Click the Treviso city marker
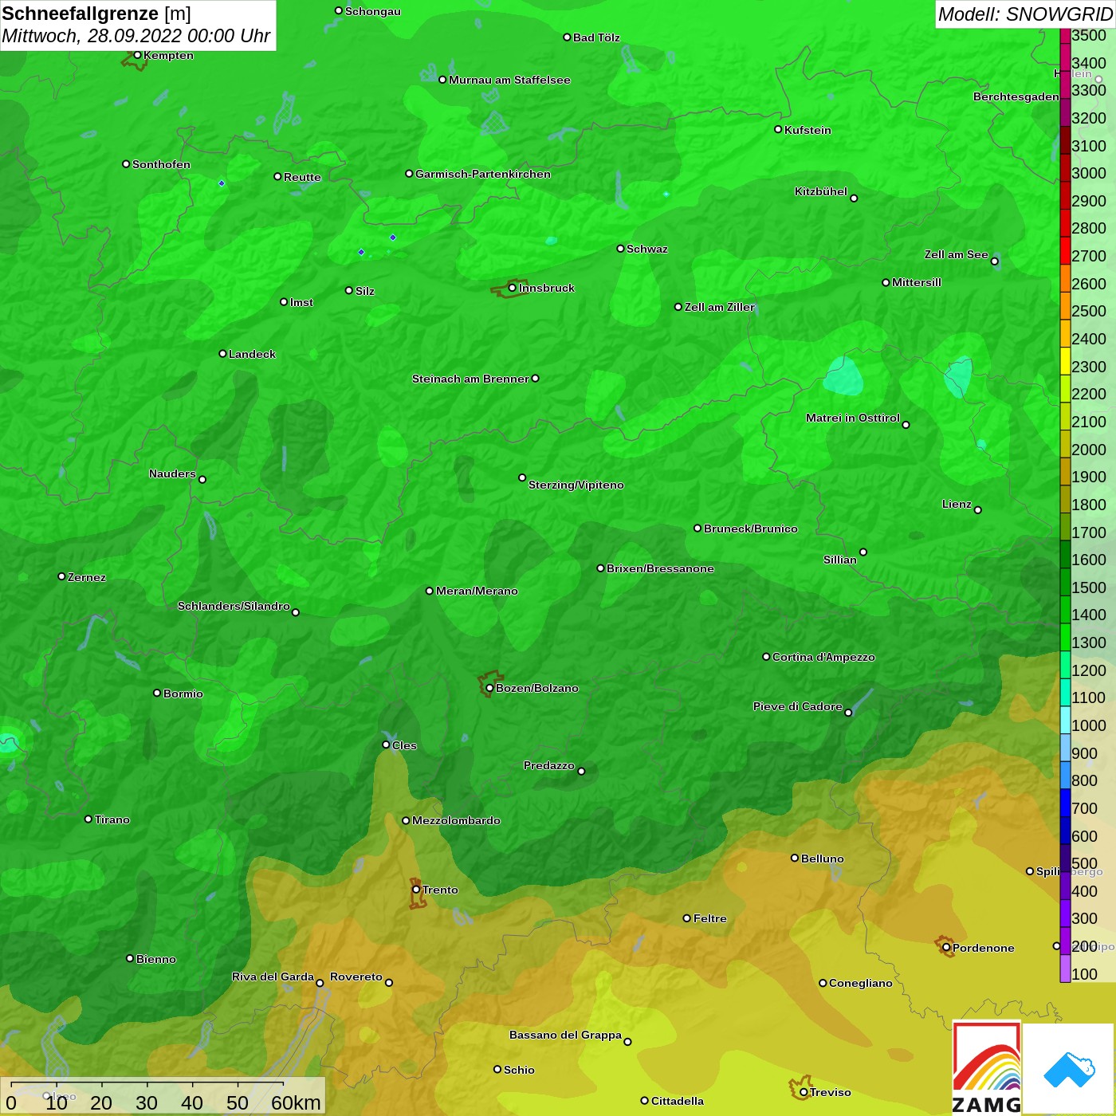The height and width of the screenshot is (1116, 1116). coord(804,1092)
